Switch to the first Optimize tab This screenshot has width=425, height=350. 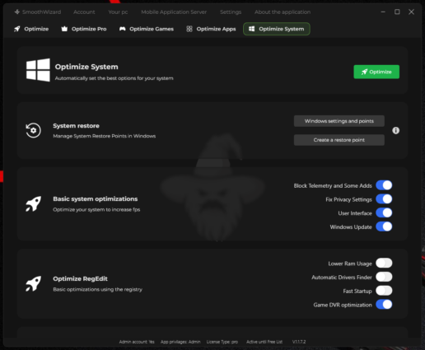(x=31, y=29)
